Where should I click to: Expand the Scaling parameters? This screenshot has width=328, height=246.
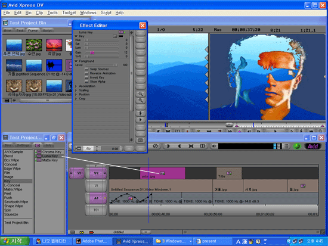[x=76, y=91]
